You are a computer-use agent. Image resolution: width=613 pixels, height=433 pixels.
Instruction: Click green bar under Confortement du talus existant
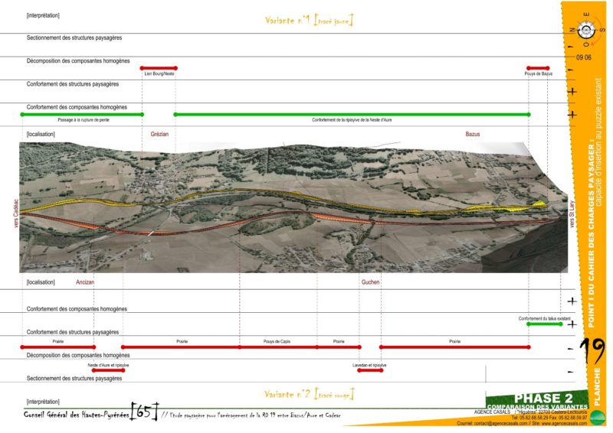(x=545, y=324)
